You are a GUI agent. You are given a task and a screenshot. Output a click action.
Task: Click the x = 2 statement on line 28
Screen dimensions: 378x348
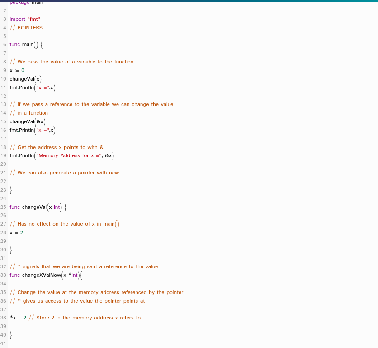(x=16, y=233)
